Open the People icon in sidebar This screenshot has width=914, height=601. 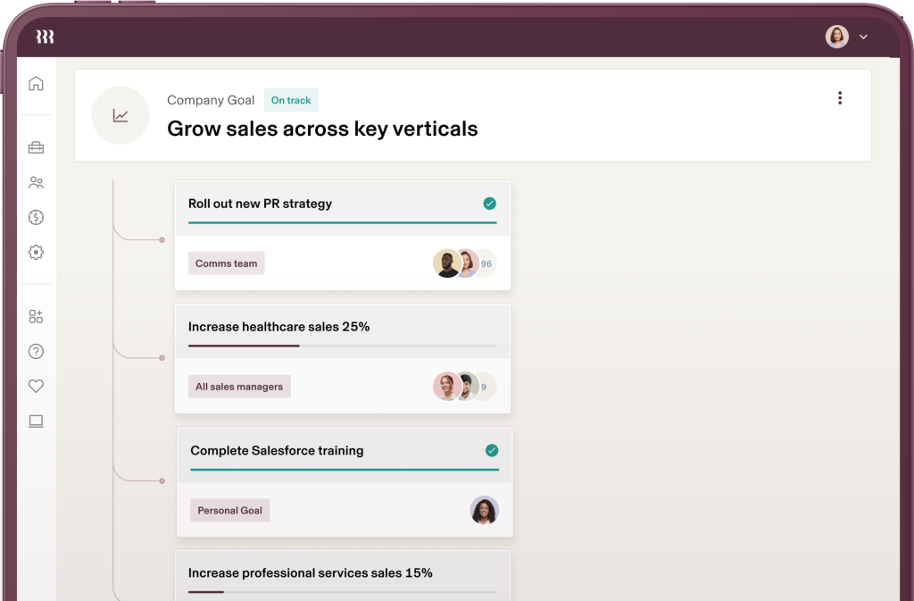(36, 182)
